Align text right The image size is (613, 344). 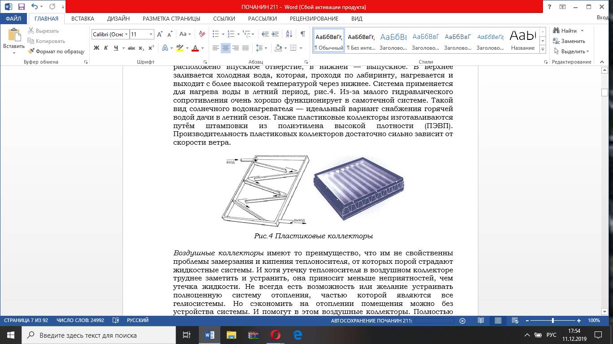tap(236, 48)
